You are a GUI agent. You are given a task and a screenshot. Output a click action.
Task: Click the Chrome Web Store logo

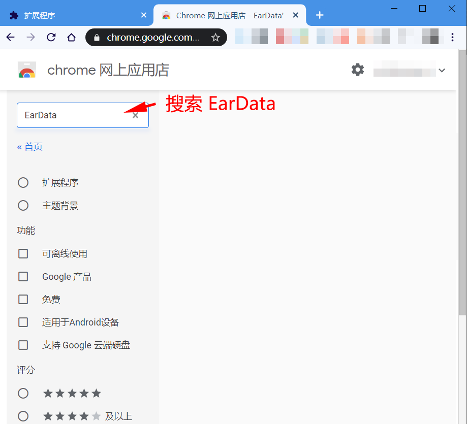click(x=27, y=70)
